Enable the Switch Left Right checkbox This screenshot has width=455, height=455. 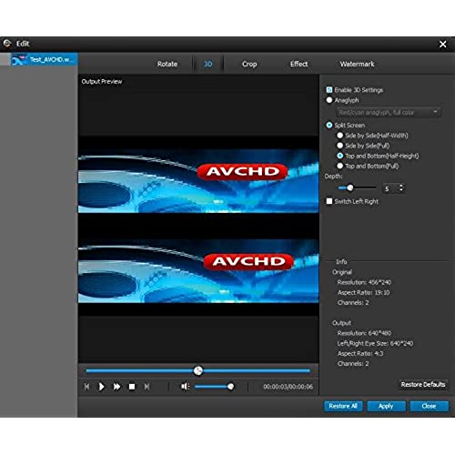329,201
